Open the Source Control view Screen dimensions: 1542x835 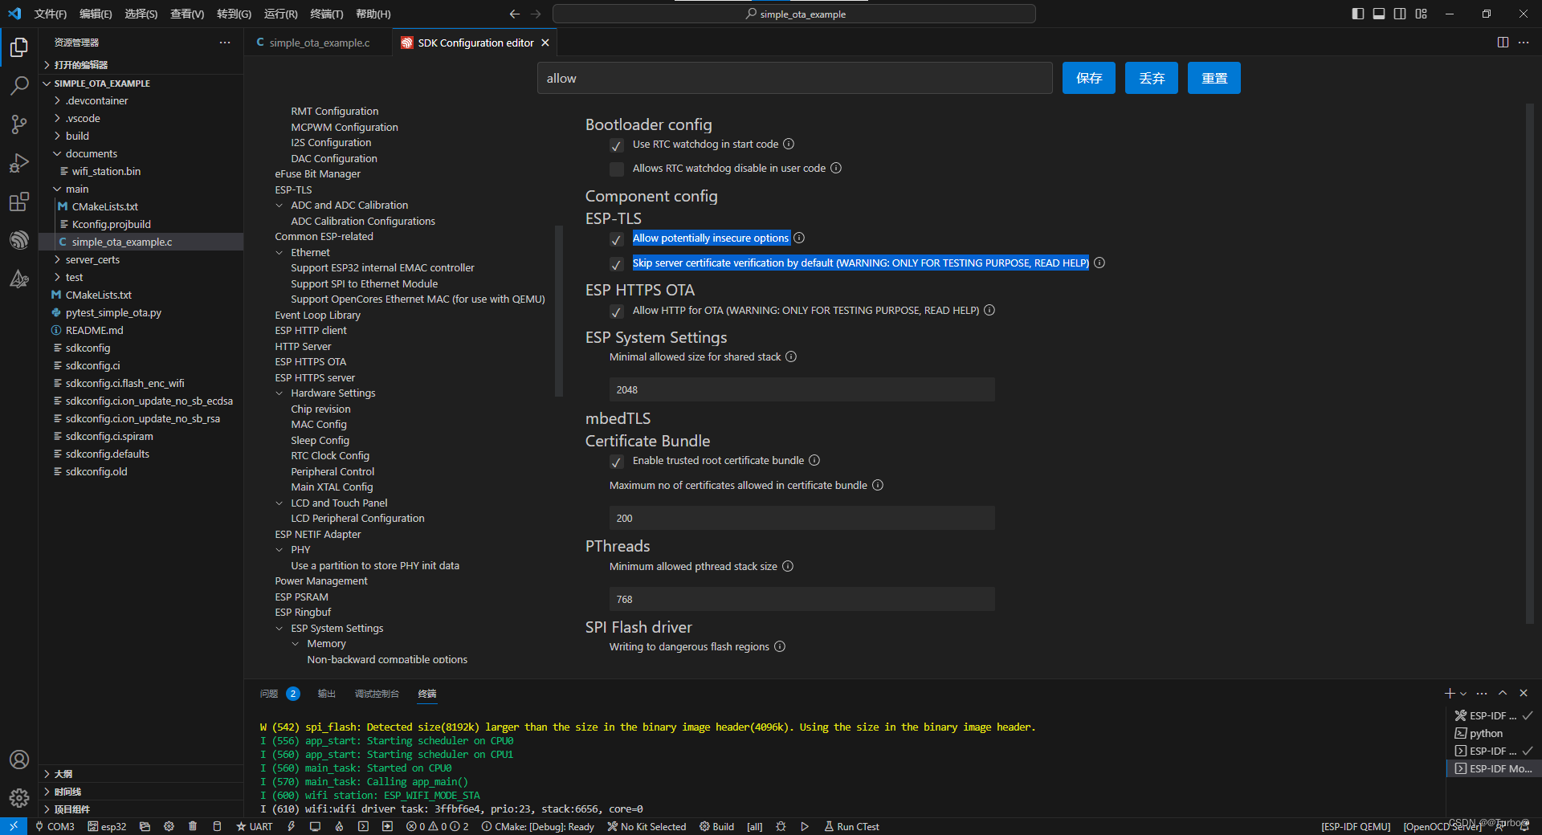19,124
